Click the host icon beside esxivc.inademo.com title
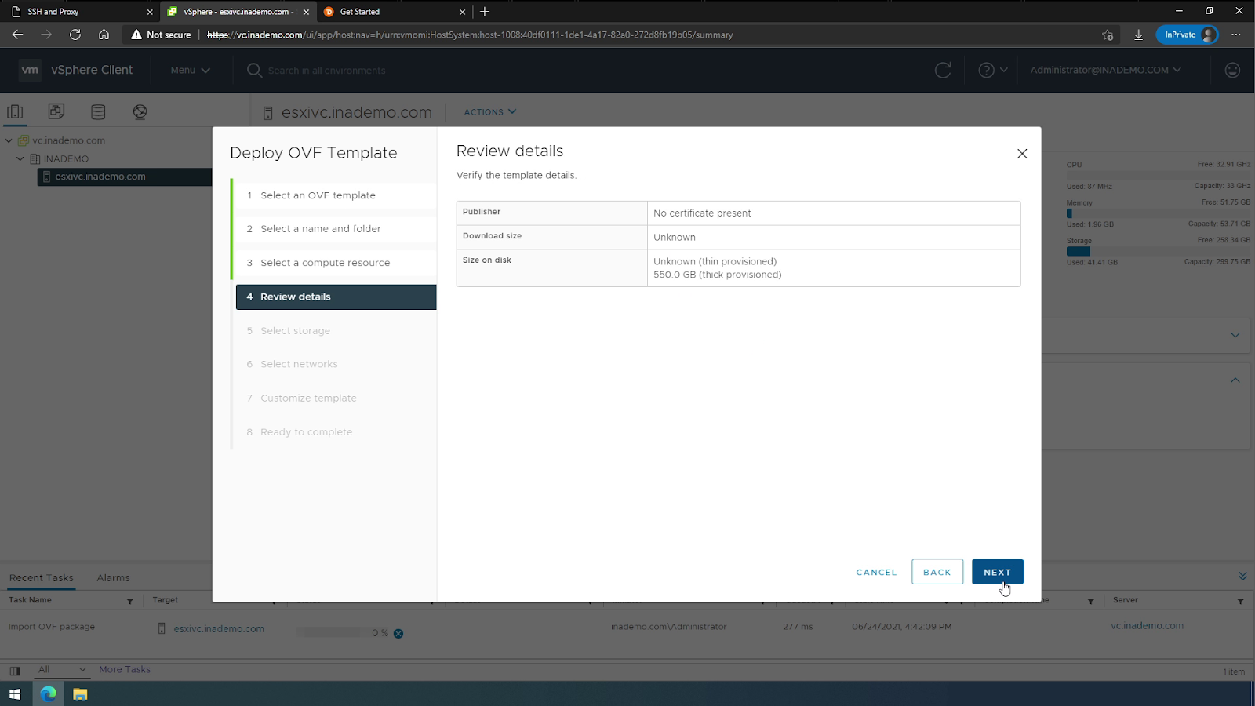 pyautogui.click(x=267, y=113)
